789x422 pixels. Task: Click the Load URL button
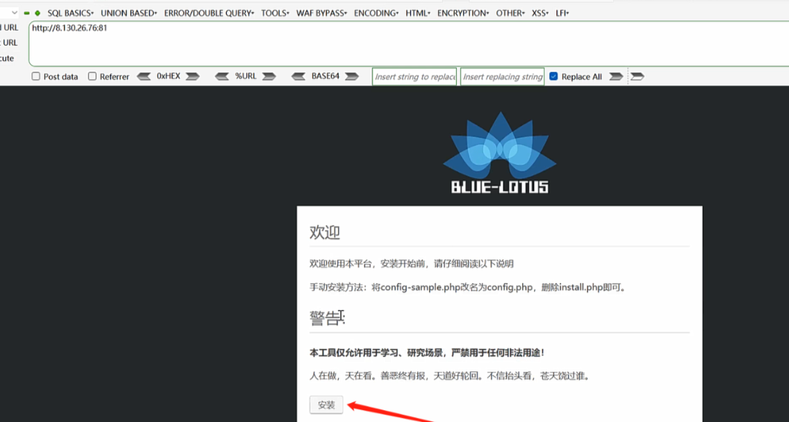coord(10,28)
